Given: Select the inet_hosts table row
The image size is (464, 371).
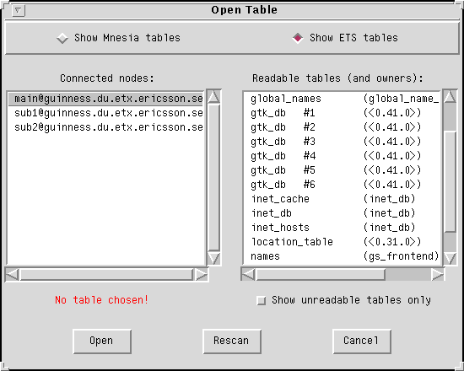Looking at the screenshot, I should (342, 228).
